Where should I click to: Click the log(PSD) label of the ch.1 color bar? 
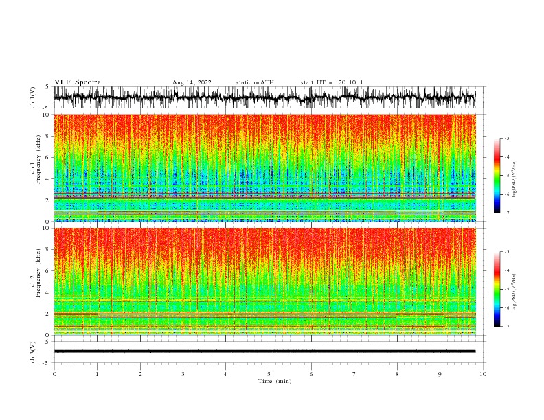click(514, 179)
